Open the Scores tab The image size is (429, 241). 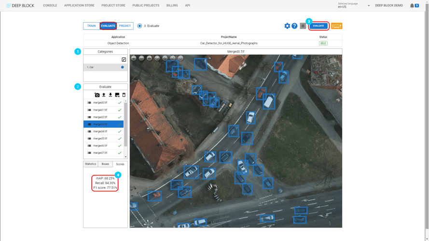point(120,164)
